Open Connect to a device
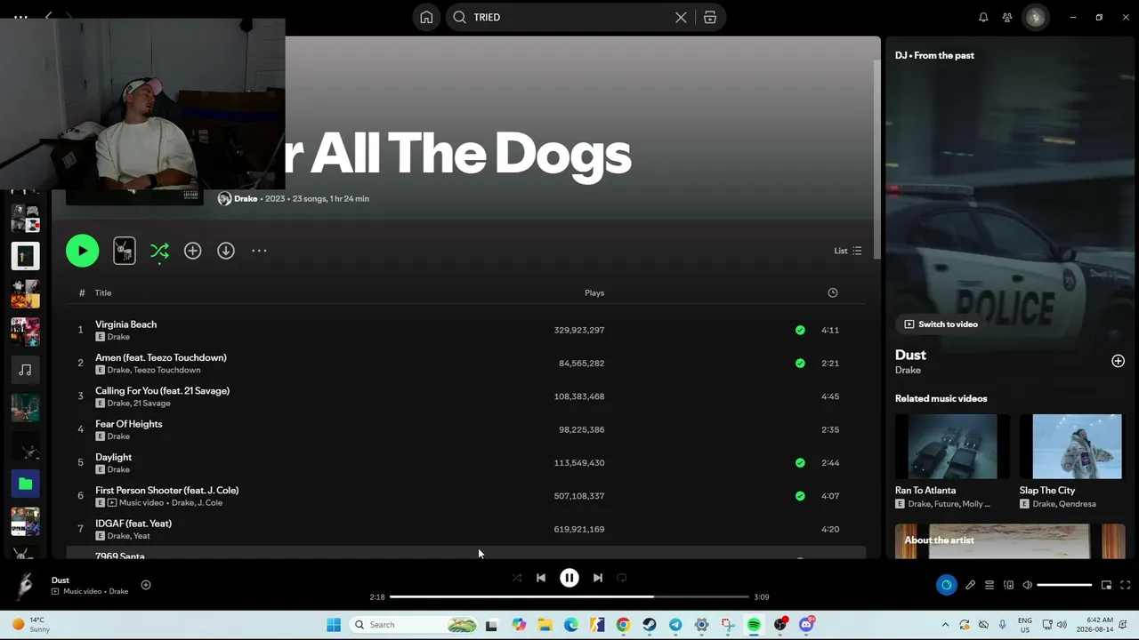Image resolution: width=1139 pixels, height=640 pixels. pyautogui.click(x=1008, y=585)
